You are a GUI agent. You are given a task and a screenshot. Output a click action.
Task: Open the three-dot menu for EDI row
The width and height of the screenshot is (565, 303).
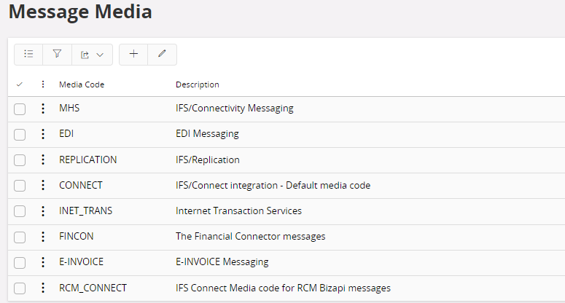[42, 134]
